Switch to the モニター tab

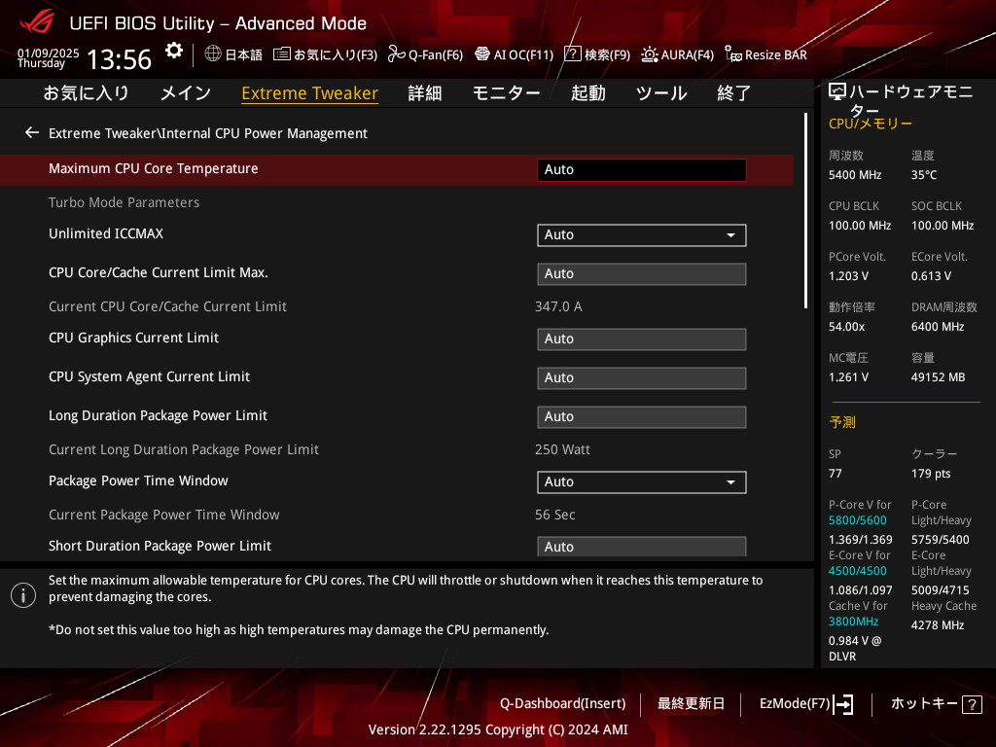506,93
